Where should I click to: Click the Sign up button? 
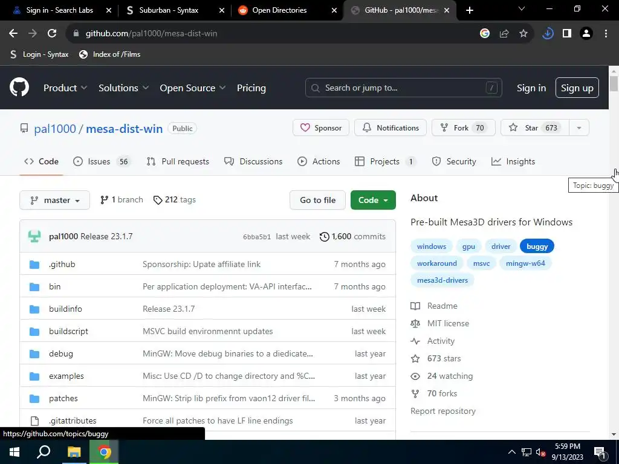(x=577, y=88)
